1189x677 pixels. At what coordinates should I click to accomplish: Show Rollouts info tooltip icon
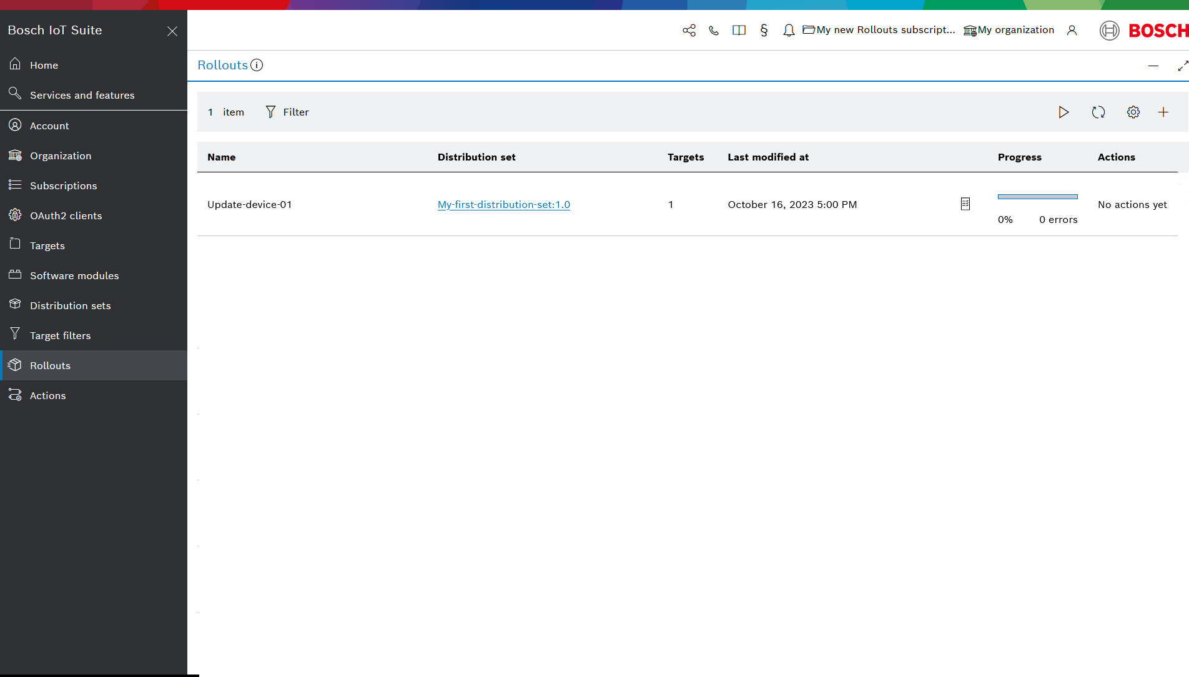click(257, 65)
